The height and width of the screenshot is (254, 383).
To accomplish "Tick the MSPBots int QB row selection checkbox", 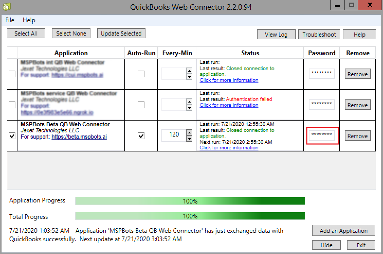I will 12,74.
